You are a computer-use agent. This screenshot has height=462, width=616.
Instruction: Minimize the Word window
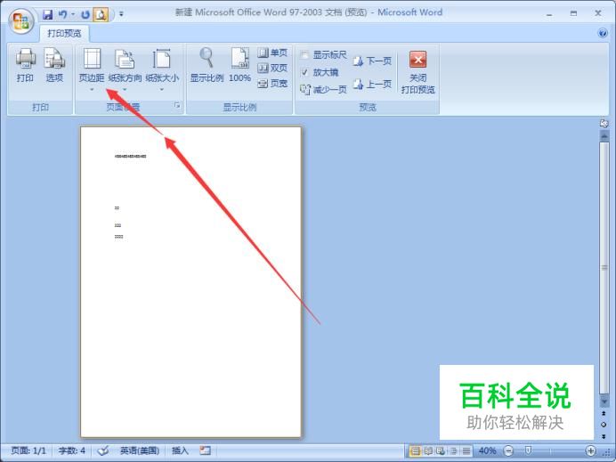coord(549,14)
